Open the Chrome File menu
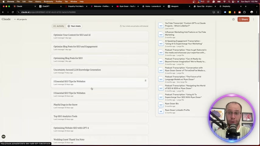Image resolution: width=260 pixels, height=146 pixels. point(18,2)
